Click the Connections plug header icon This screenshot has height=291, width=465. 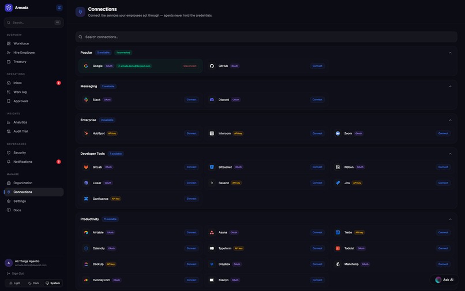pyautogui.click(x=80, y=12)
